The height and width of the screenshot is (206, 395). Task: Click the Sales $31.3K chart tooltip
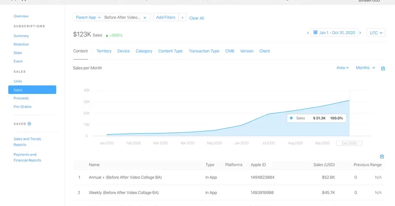(316, 118)
